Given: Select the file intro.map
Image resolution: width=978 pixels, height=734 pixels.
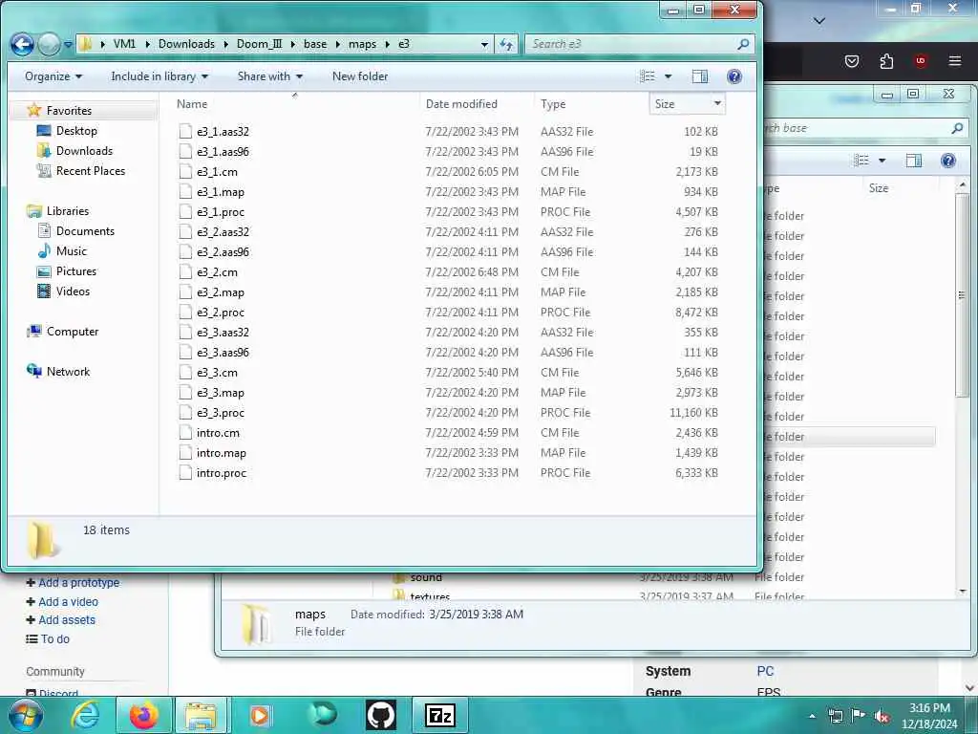Looking at the screenshot, I should click(x=222, y=452).
